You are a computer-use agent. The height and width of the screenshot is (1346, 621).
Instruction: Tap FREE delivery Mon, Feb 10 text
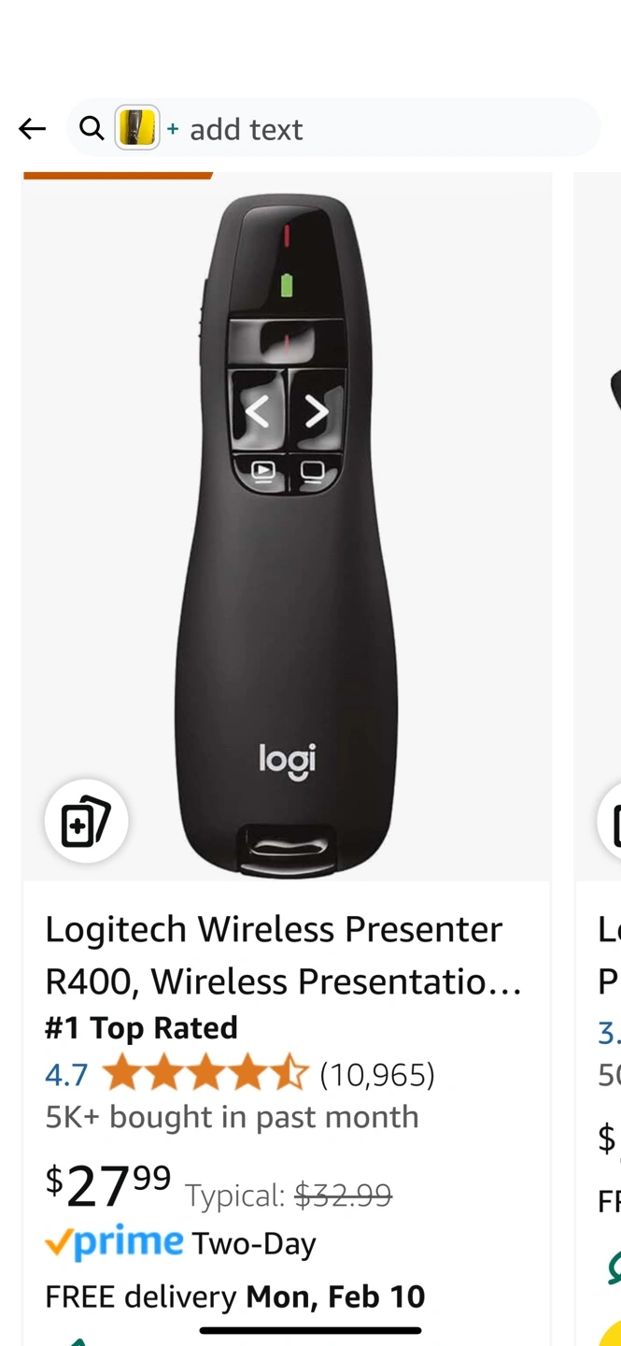pos(235,1296)
